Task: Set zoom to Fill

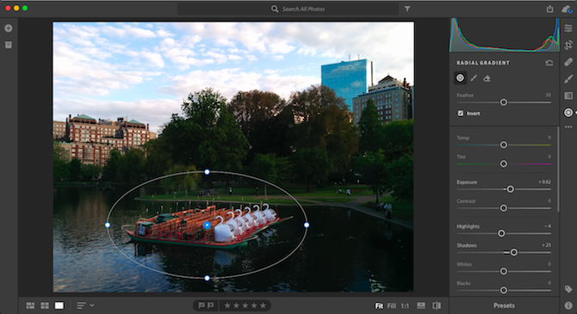Action: click(392, 306)
